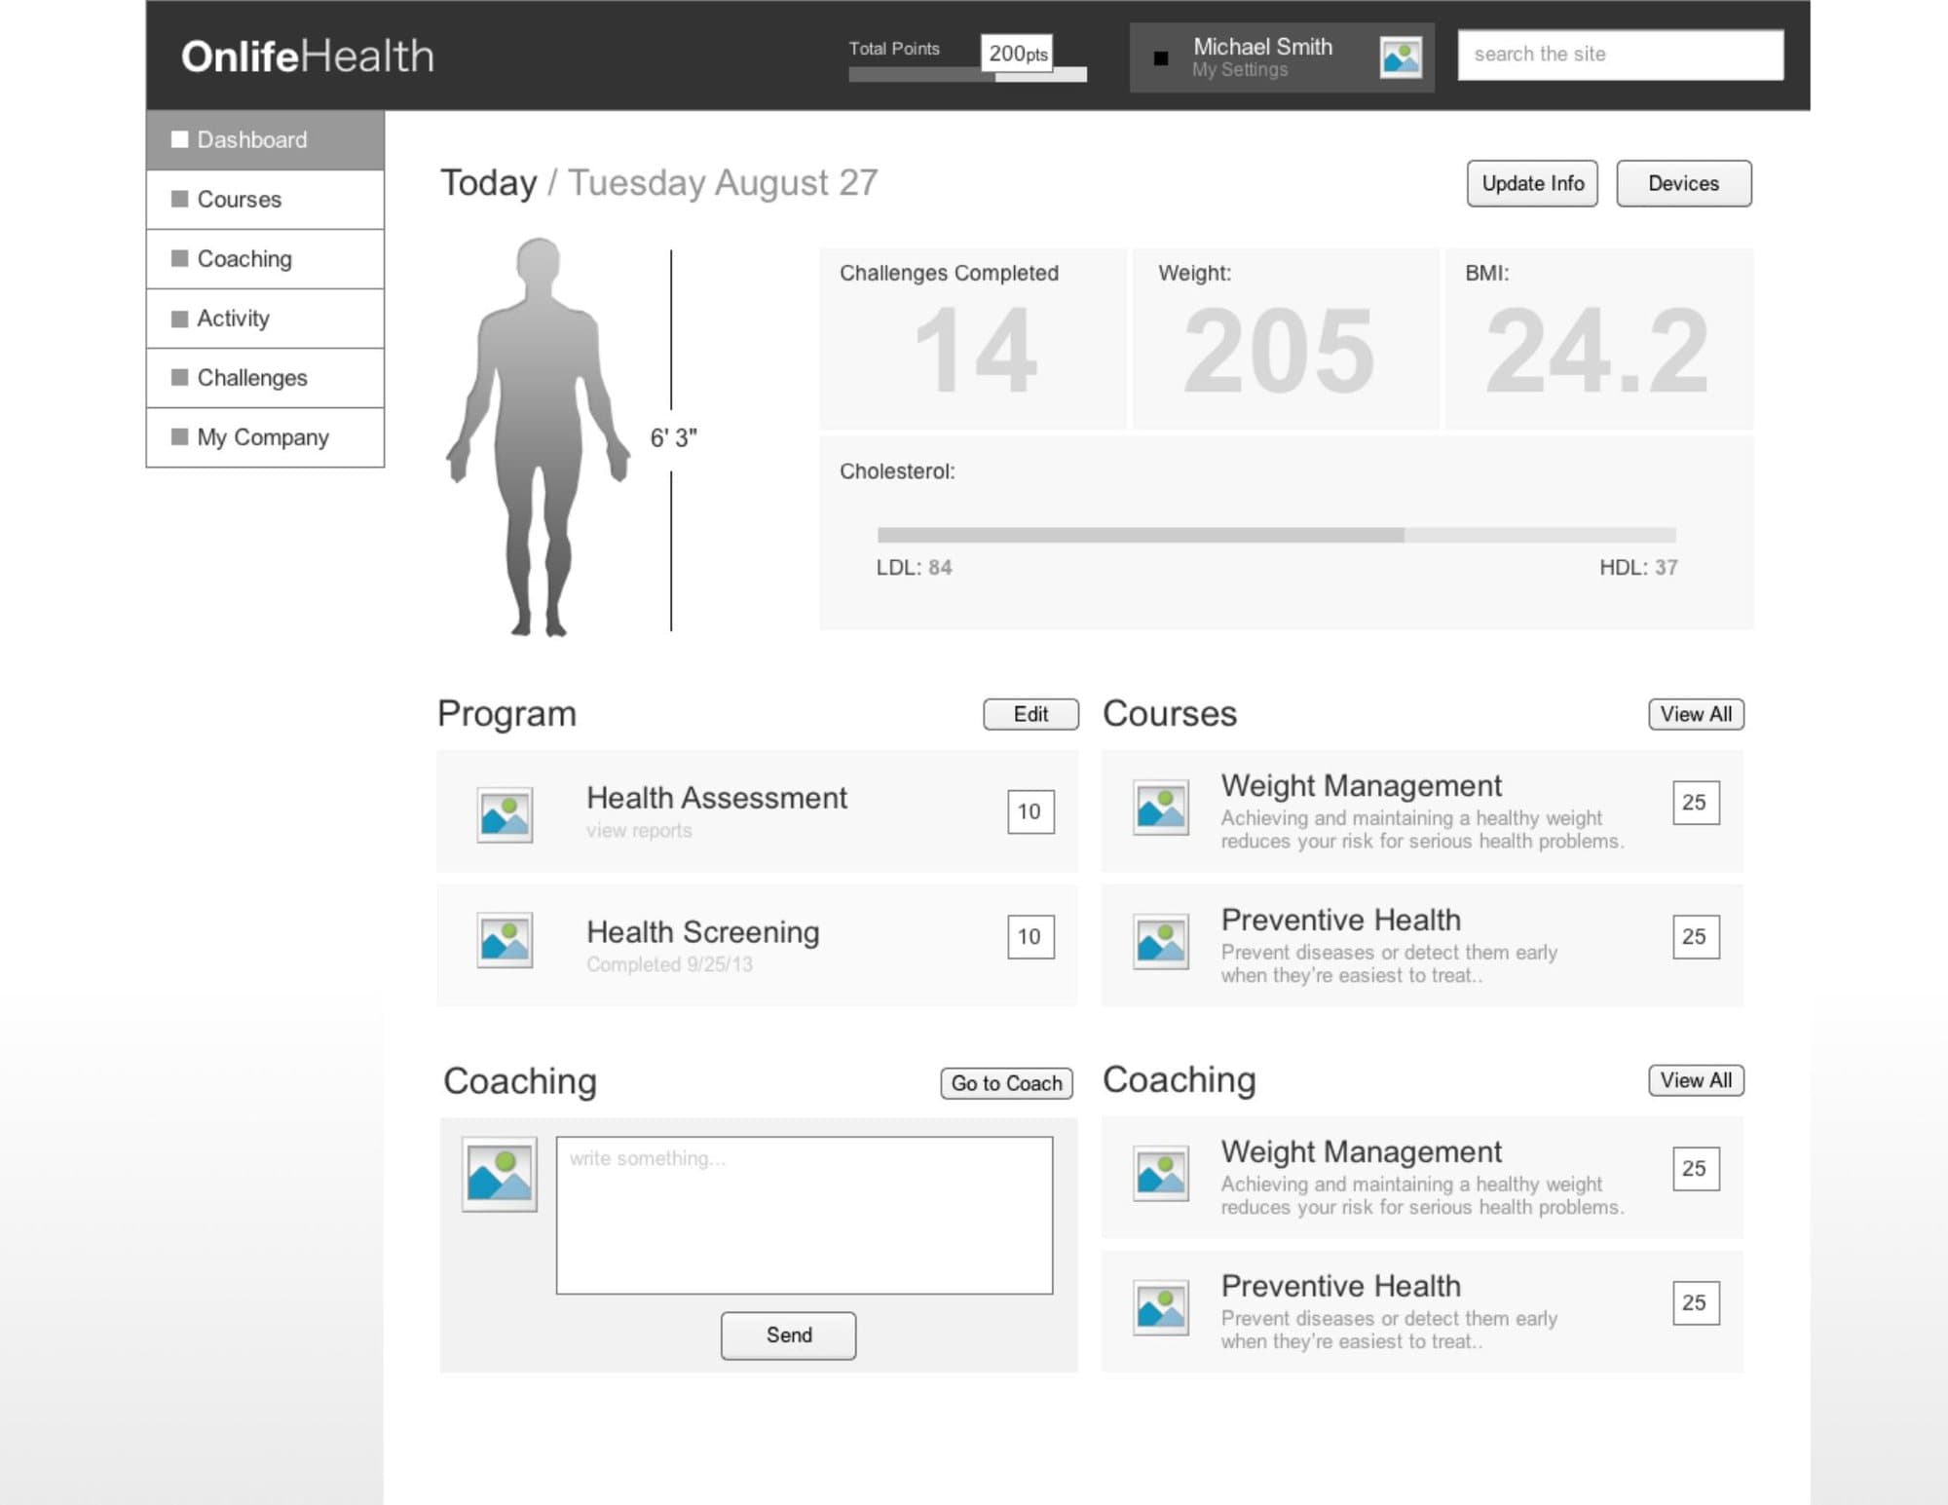Click Preventive Health title under Courses
Screen dimensions: 1948x1505
click(x=1341, y=920)
